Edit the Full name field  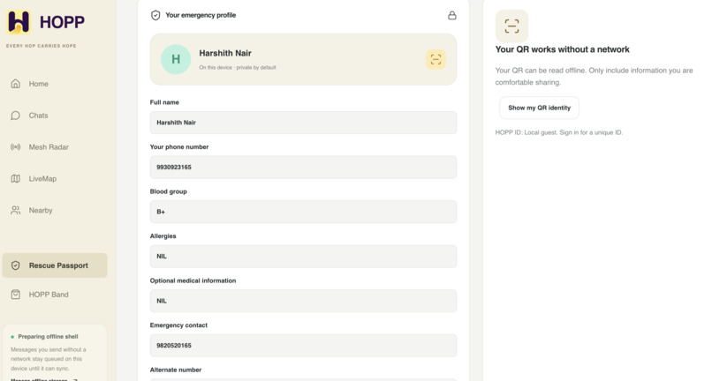(x=303, y=123)
